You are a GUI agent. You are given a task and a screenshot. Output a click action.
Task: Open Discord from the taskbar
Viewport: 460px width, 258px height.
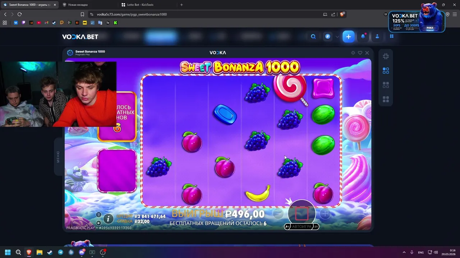point(82,252)
